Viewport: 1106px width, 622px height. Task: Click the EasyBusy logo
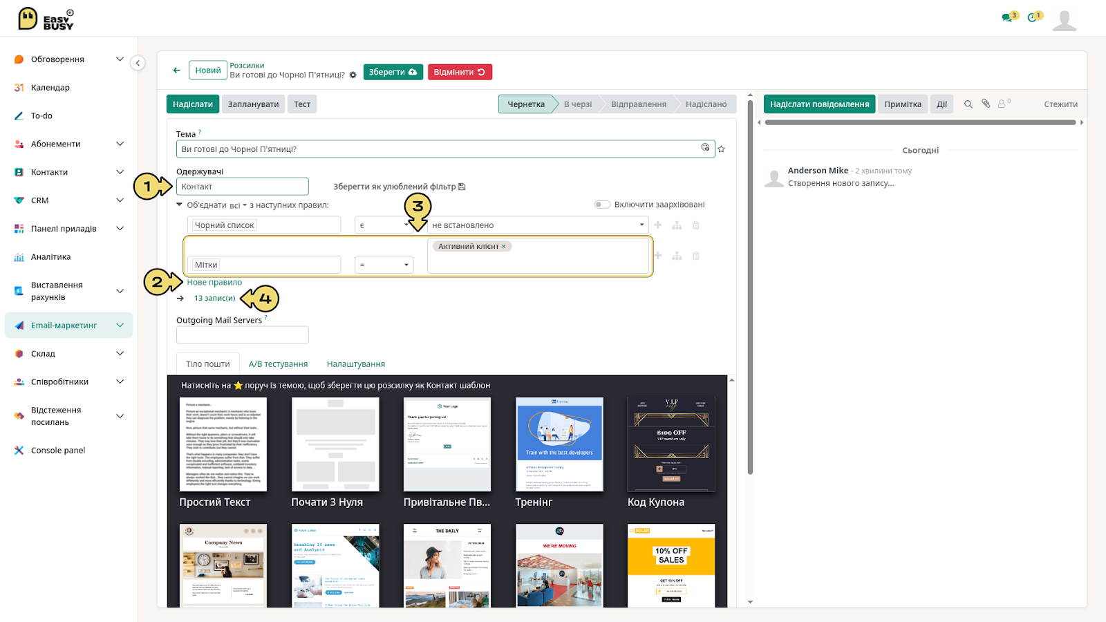tap(46, 19)
